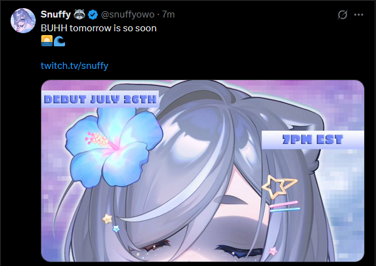Open the twitch.tv/snuffy link
This screenshot has width=376, height=266.
point(74,66)
